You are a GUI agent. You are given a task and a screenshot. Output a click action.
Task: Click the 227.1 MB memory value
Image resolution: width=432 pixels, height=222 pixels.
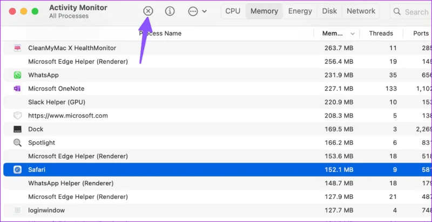pyautogui.click(x=339, y=89)
